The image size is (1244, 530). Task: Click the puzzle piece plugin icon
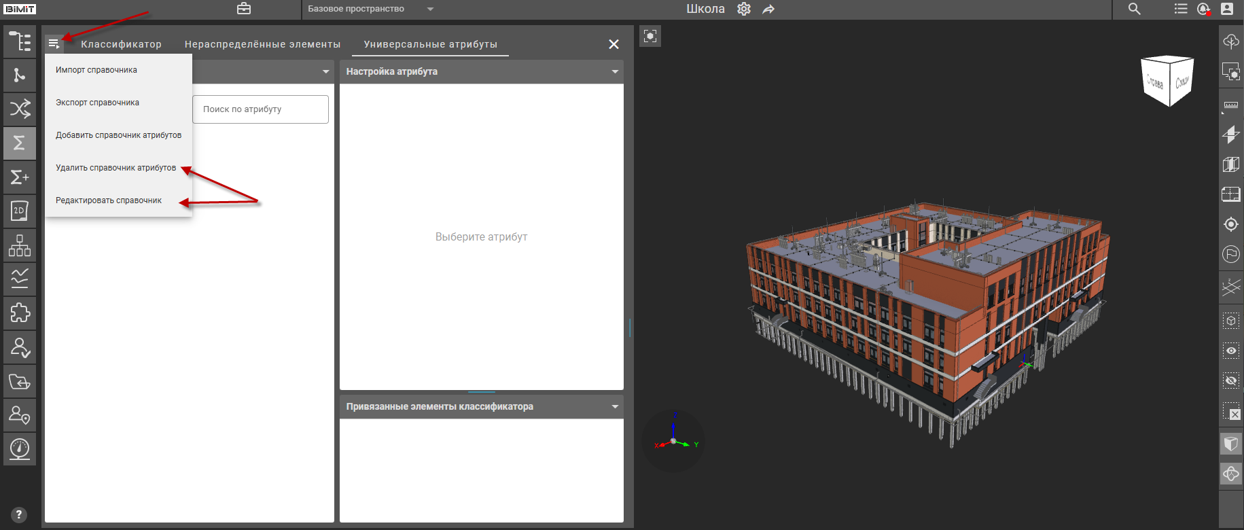pyautogui.click(x=20, y=313)
